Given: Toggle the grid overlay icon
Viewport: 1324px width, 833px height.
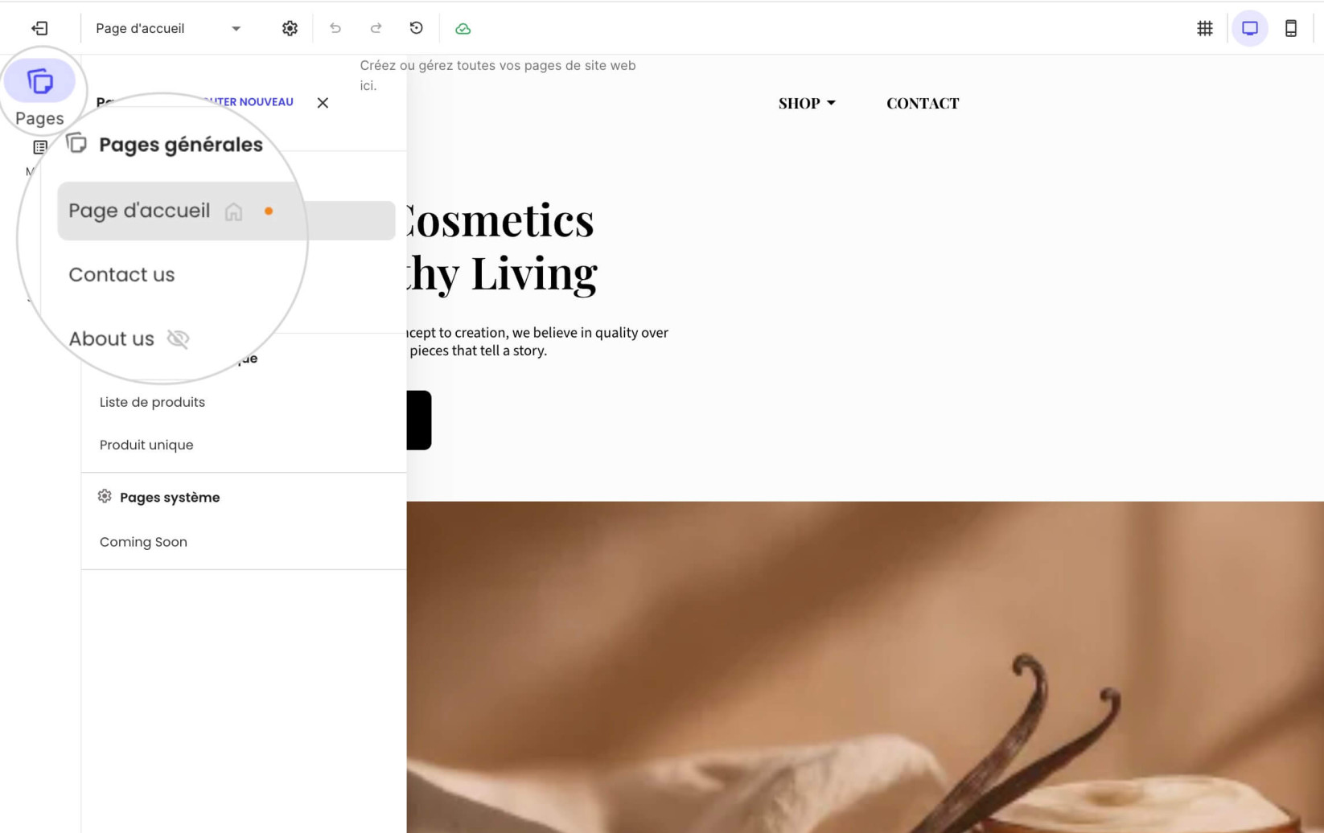Looking at the screenshot, I should point(1204,28).
